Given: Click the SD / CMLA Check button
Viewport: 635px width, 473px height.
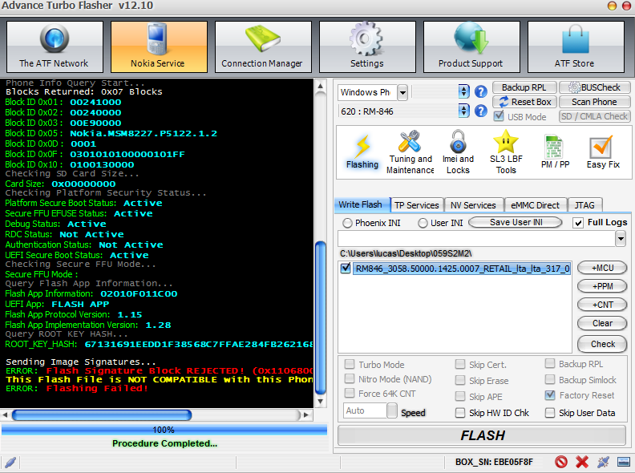Looking at the screenshot, I should pyautogui.click(x=595, y=116).
